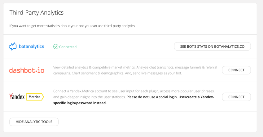Click the yellow Metrica badge
Viewport: 263px width, 137px height.
[35, 97]
